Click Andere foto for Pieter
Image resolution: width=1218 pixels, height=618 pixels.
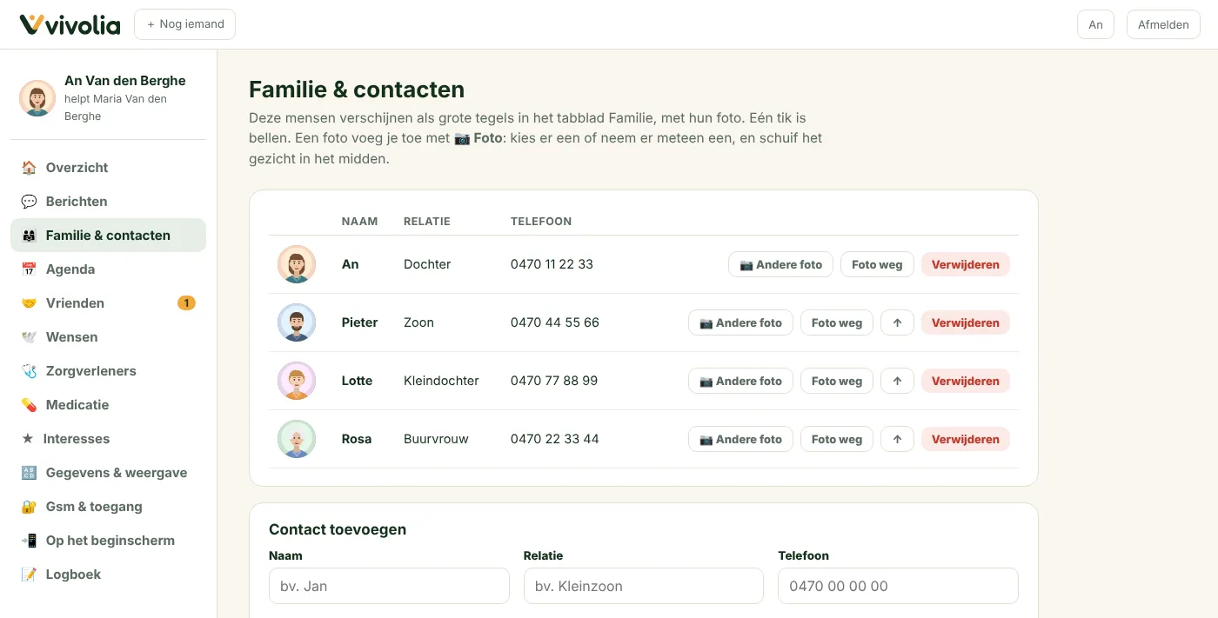tap(740, 322)
